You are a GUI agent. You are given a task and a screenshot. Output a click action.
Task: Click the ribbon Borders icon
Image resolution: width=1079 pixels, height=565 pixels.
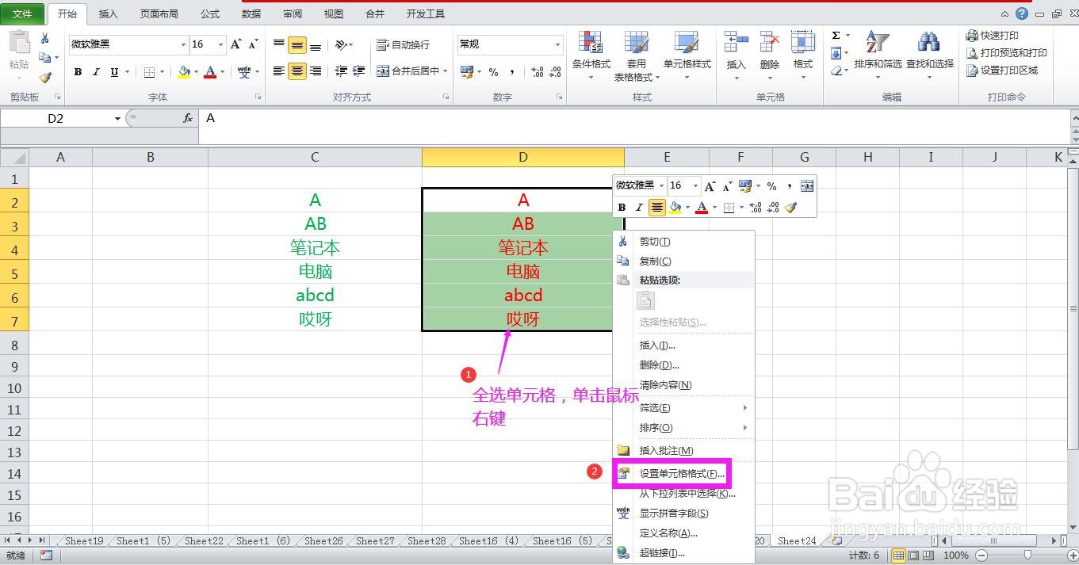(x=150, y=72)
